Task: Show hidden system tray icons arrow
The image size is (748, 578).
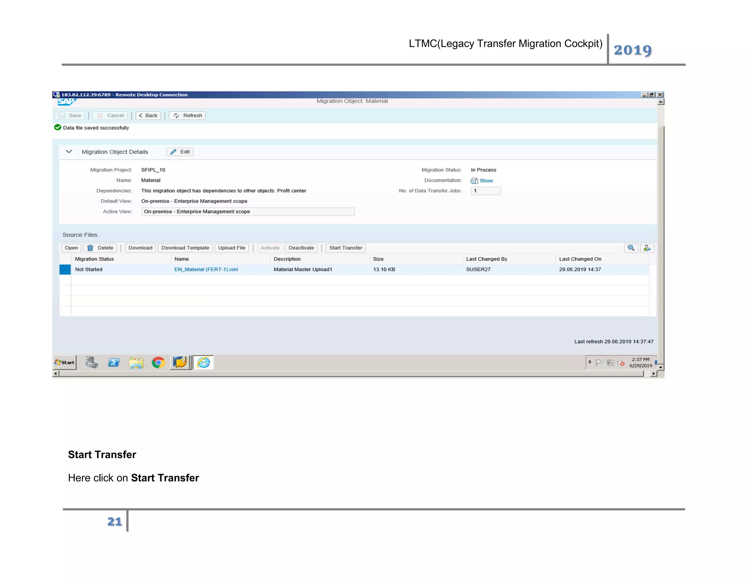Action: [589, 362]
